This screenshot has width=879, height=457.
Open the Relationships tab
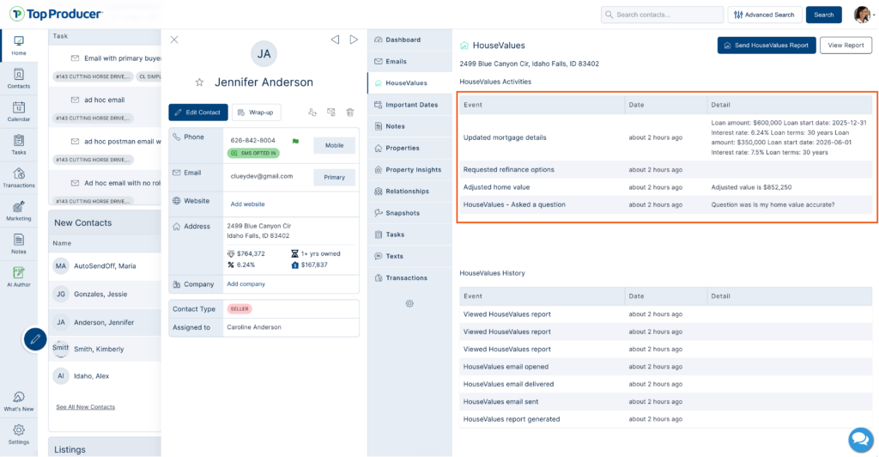tap(409, 192)
